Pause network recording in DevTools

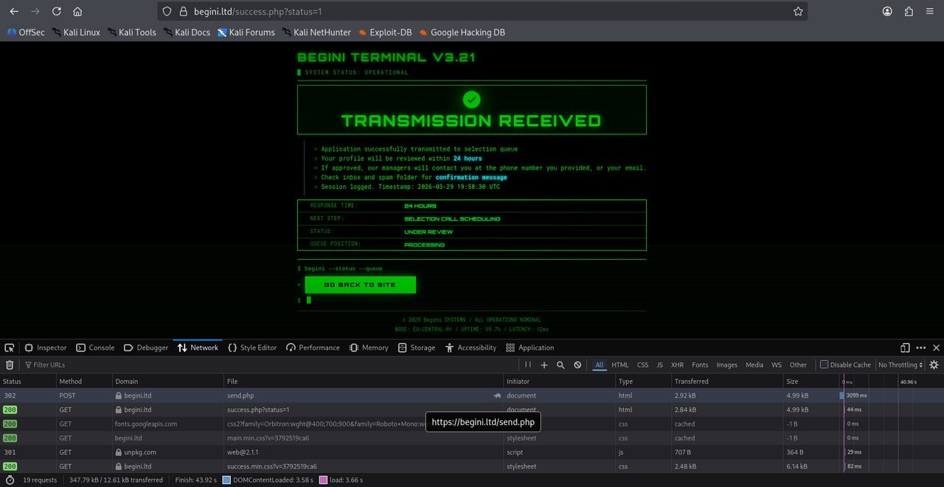coord(528,365)
